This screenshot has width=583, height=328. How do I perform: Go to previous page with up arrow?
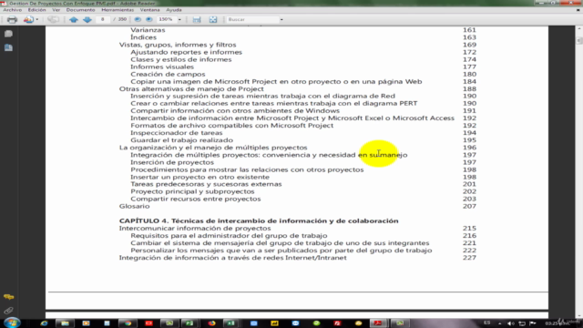73,19
